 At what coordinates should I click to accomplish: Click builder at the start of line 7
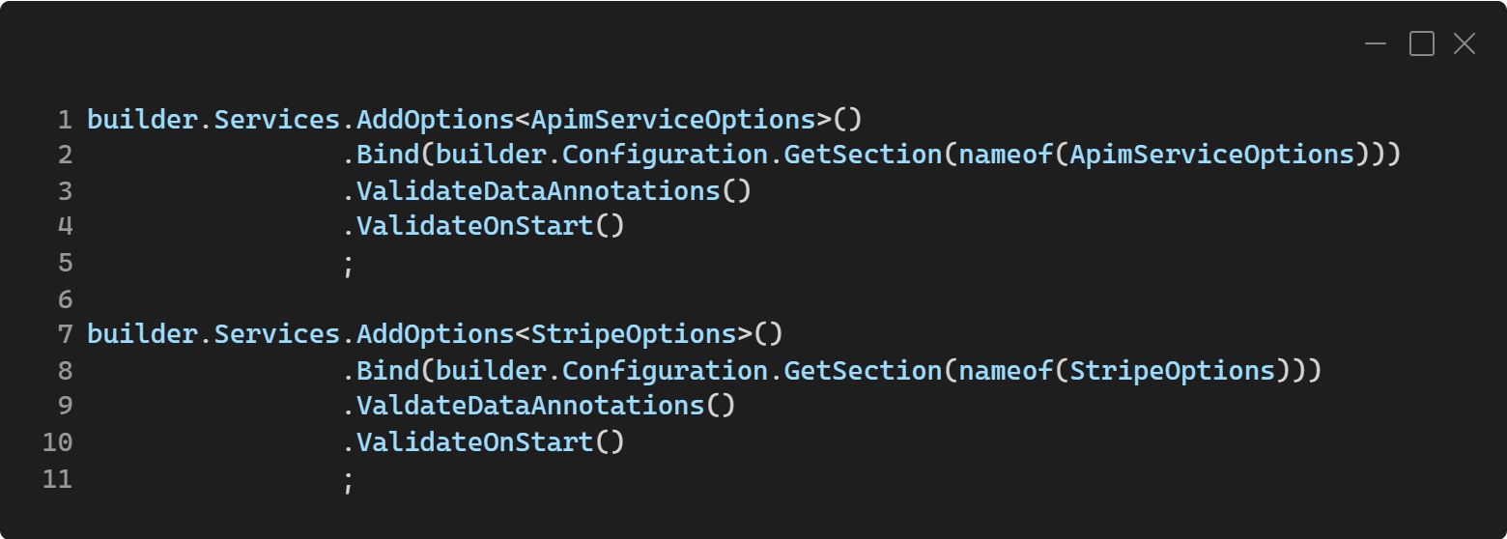pyautogui.click(x=142, y=334)
